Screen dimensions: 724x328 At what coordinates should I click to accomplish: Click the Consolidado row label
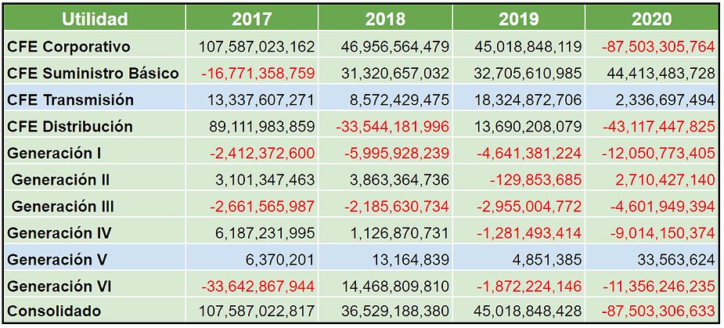[54, 311]
